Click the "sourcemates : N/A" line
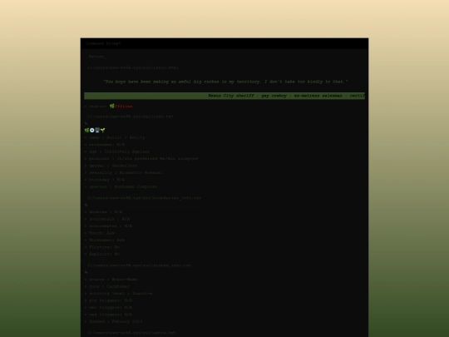 point(108,226)
